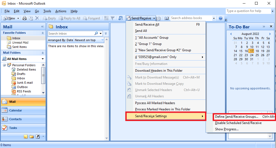Image resolution: width=276 pixels, height=148 pixels.
Task: Collapse the Mail Folders section
Action: [x=43, y=53]
